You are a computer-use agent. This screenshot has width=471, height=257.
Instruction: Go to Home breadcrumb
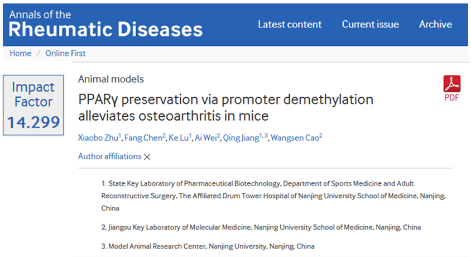tap(21, 54)
